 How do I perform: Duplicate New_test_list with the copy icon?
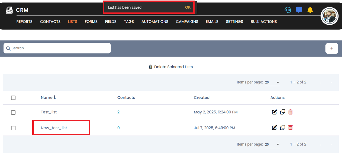pyautogui.click(x=283, y=128)
